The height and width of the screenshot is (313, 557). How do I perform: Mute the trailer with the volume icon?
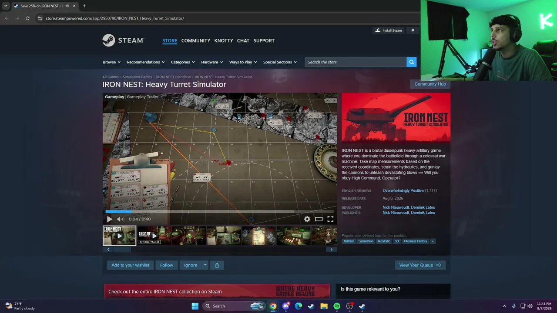point(121,219)
